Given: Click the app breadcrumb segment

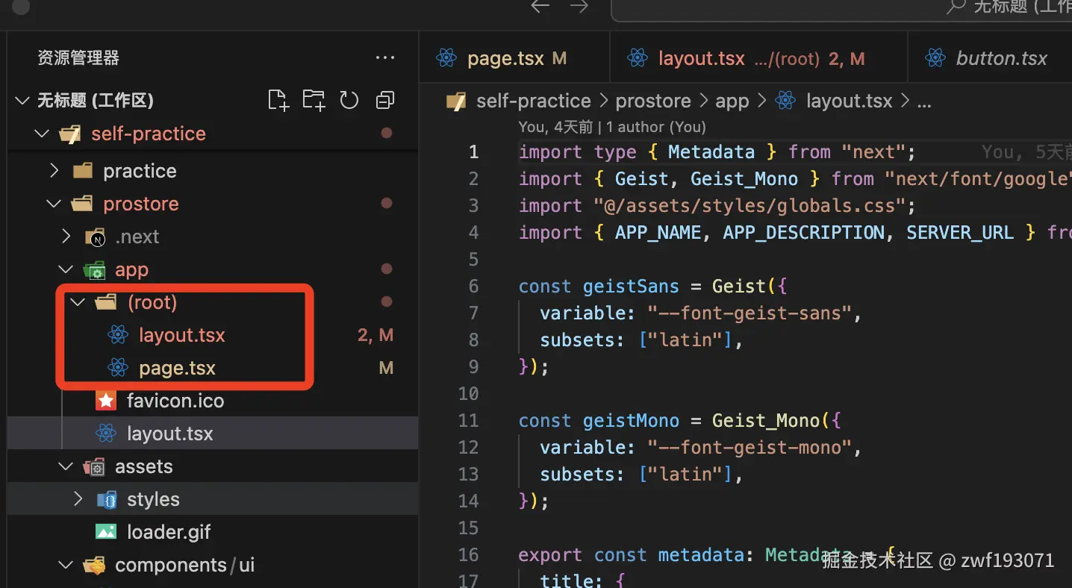Looking at the screenshot, I should (x=732, y=101).
